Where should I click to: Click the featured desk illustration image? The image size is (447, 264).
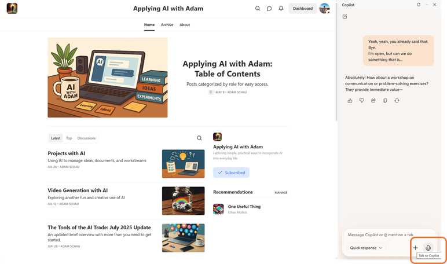108,78
